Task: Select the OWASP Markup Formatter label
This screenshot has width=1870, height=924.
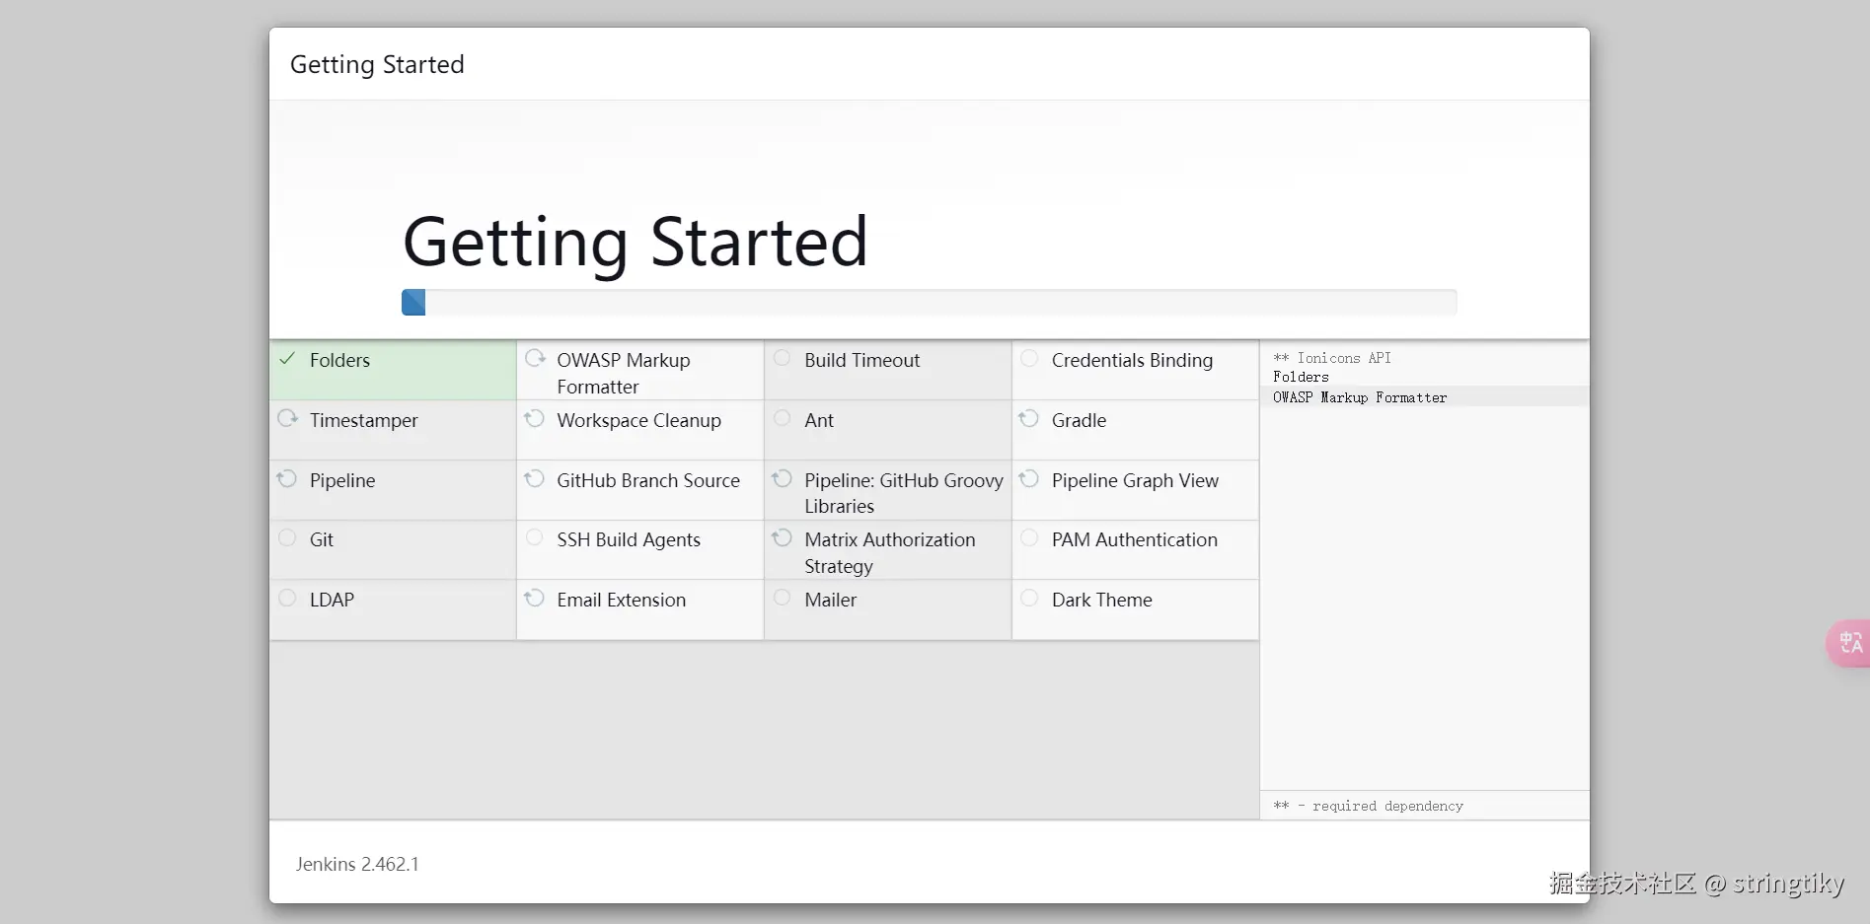Action: coord(624,374)
